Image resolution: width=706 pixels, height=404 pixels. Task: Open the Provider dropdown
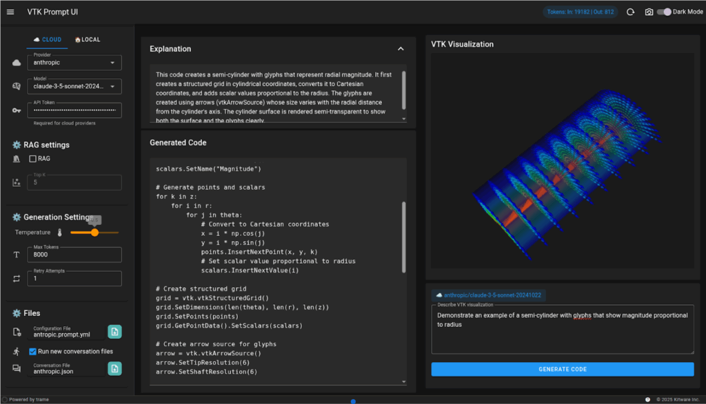[74, 63]
